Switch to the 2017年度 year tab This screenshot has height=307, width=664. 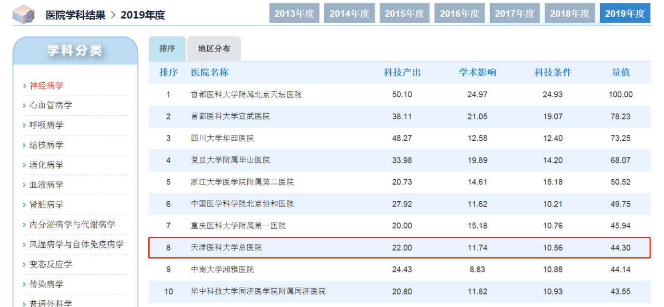tap(514, 13)
